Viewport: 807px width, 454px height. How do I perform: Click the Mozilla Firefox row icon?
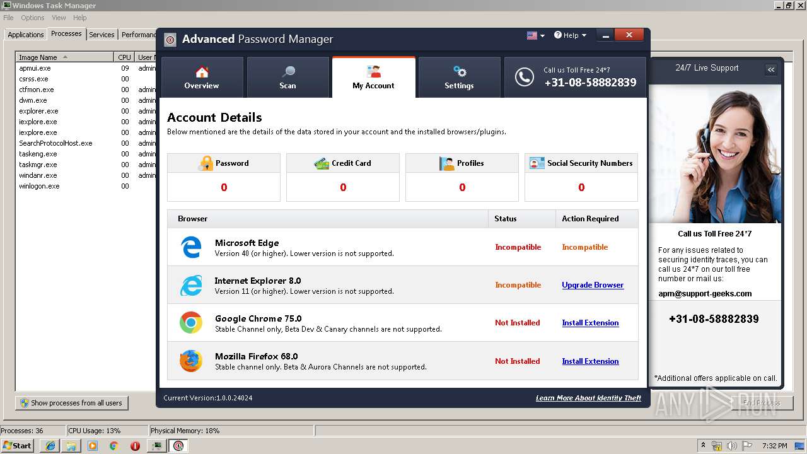coord(191,361)
